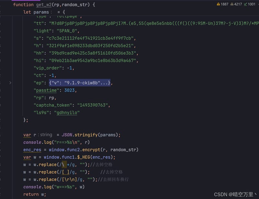Click the "hi" value starting with 09eb21b3
This screenshot has height=199, width=259.
[x=94, y=61]
